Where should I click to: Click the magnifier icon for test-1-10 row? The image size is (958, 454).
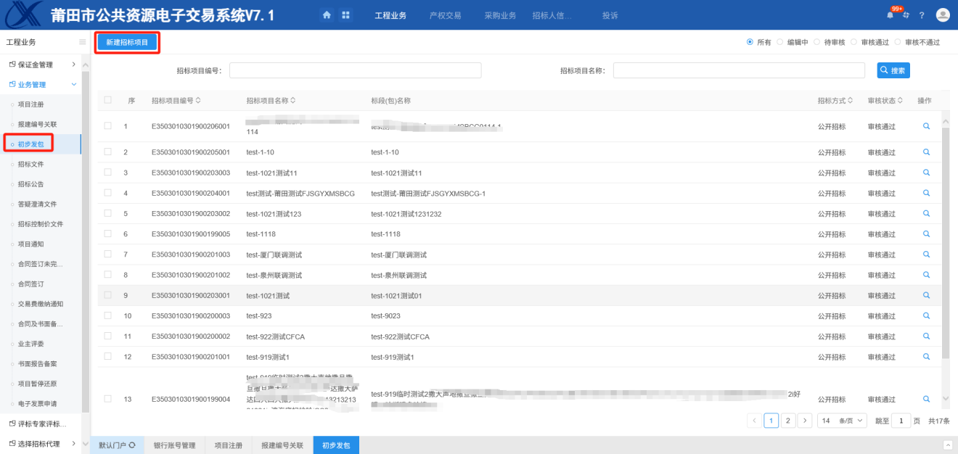(x=926, y=152)
